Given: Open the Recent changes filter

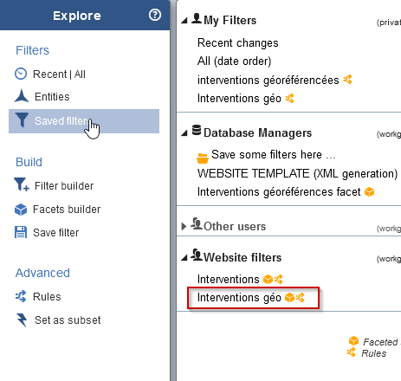Looking at the screenshot, I should (x=237, y=43).
